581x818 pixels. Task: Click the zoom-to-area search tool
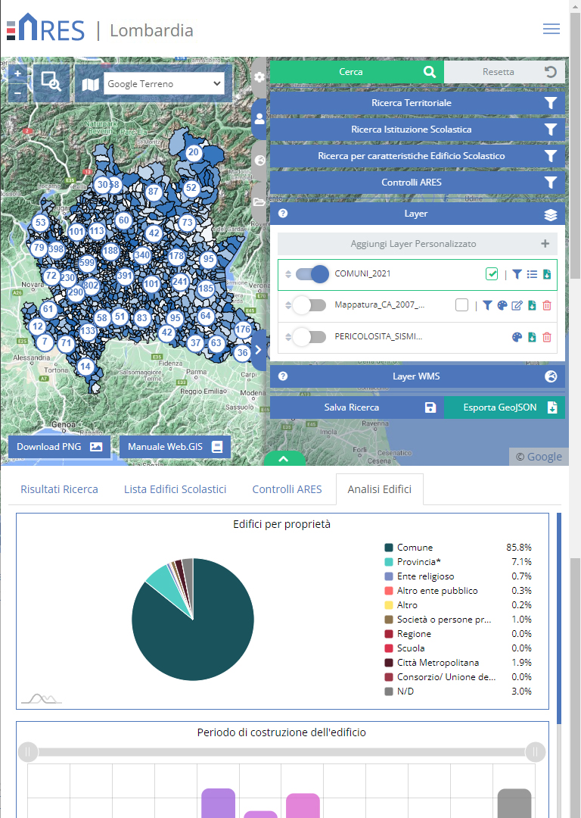click(x=51, y=82)
